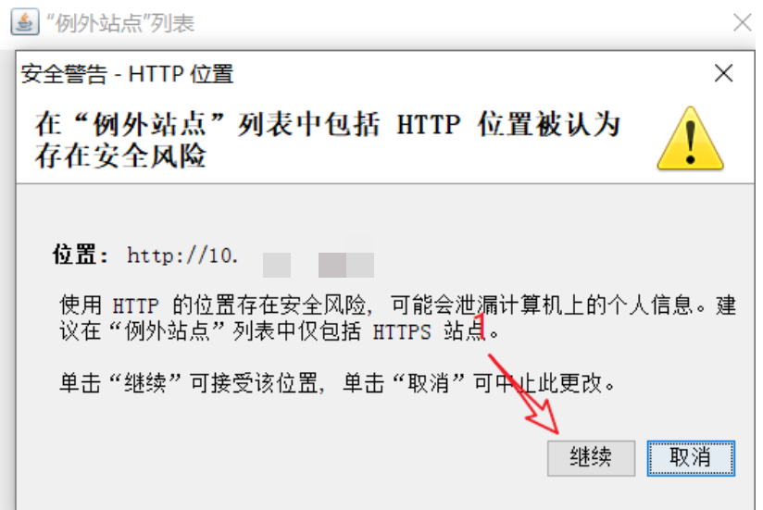Screen dimensions: 763x510
Task: Close the "例外站点"列表 window
Action: pyautogui.click(x=743, y=22)
